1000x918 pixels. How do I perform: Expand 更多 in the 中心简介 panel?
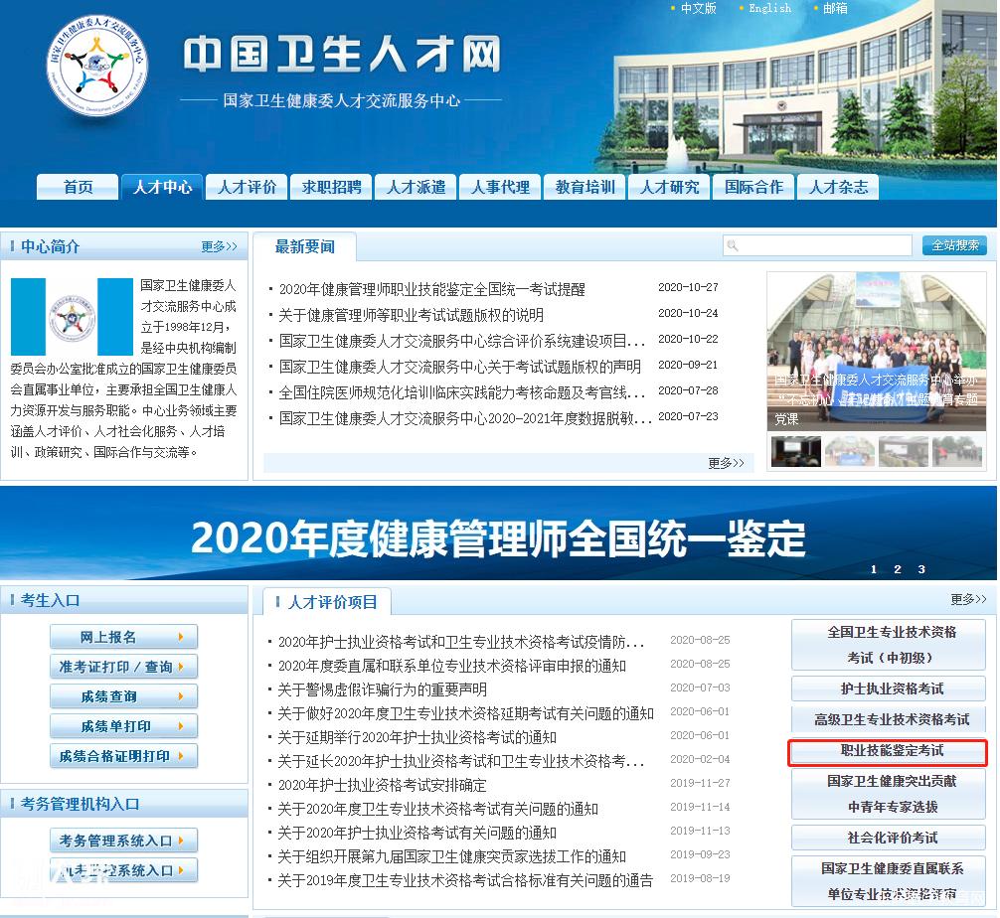[219, 246]
